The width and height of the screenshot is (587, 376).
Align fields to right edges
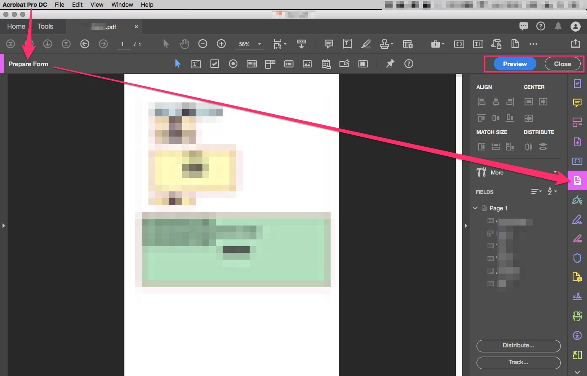(x=510, y=102)
